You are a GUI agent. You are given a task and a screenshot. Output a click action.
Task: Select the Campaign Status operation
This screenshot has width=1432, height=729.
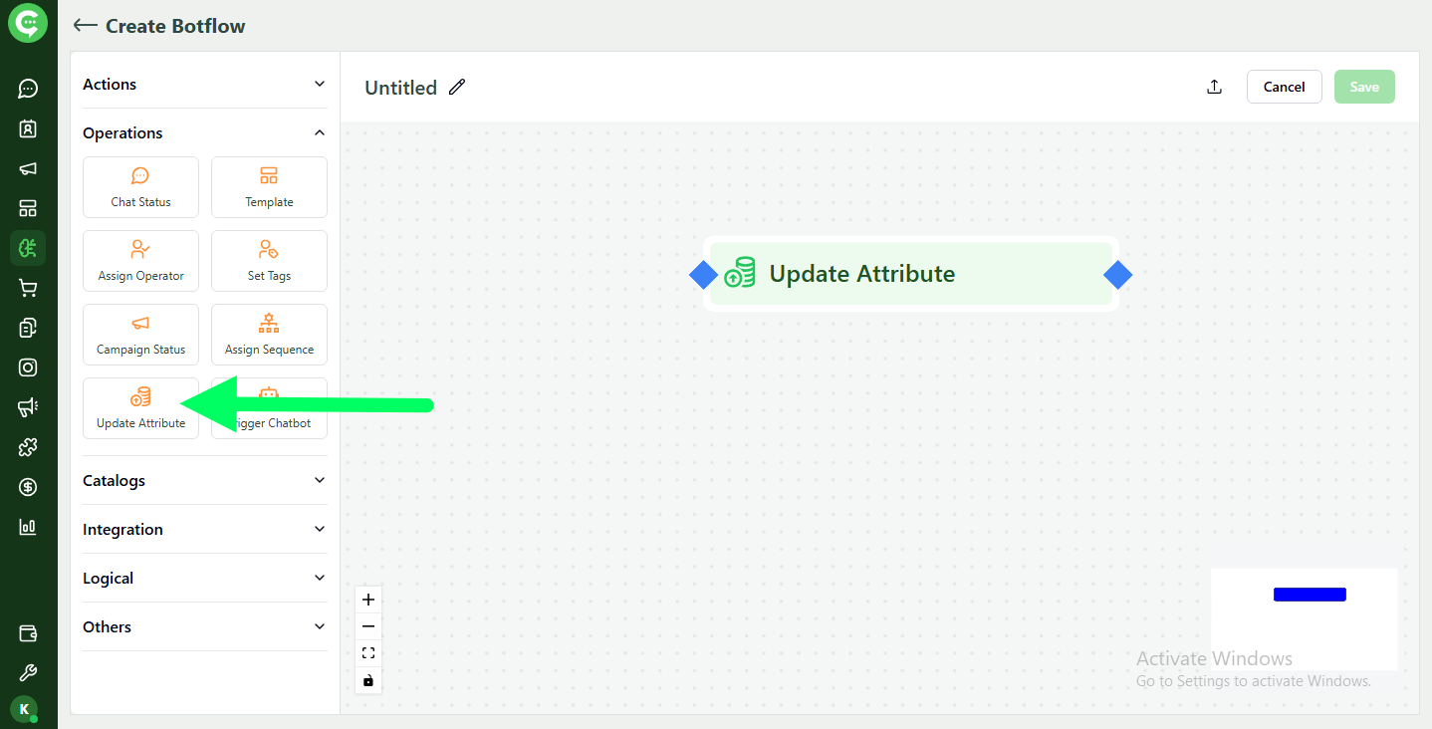140,335
